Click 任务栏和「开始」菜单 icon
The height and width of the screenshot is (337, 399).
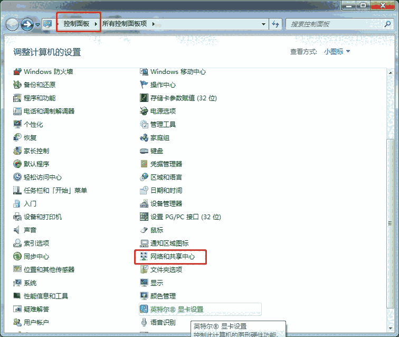tap(17, 191)
